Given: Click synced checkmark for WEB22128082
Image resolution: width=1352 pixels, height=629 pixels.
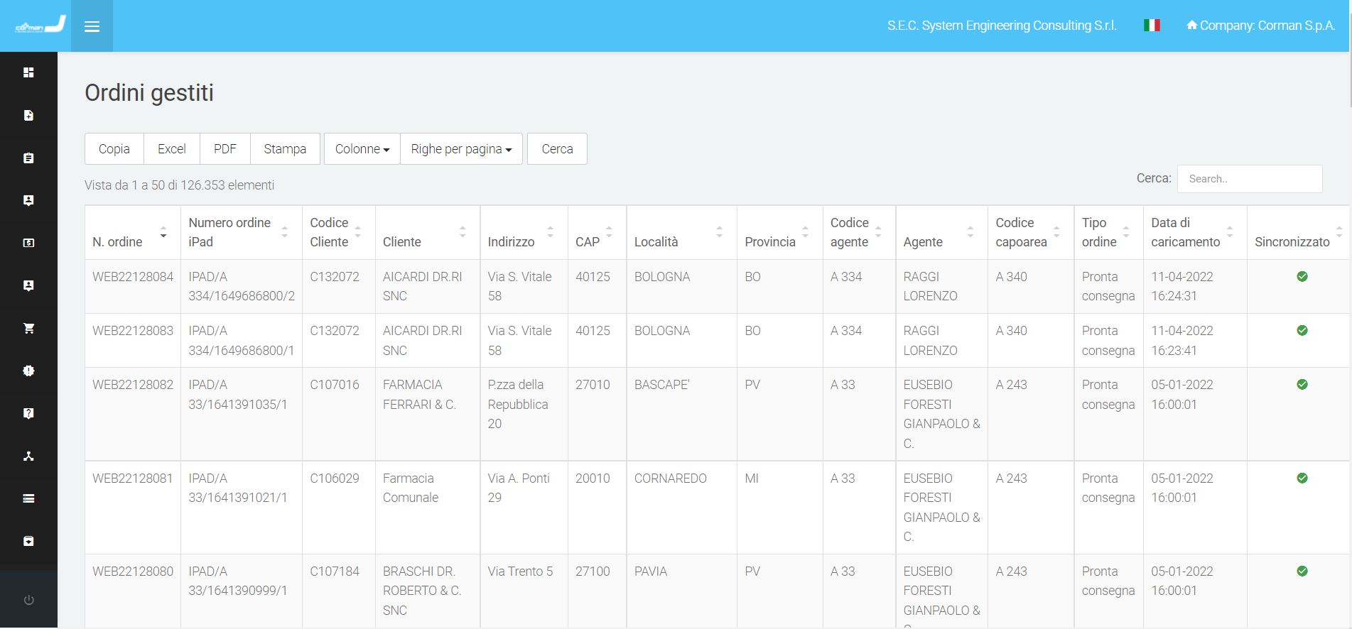Looking at the screenshot, I should click(1302, 385).
